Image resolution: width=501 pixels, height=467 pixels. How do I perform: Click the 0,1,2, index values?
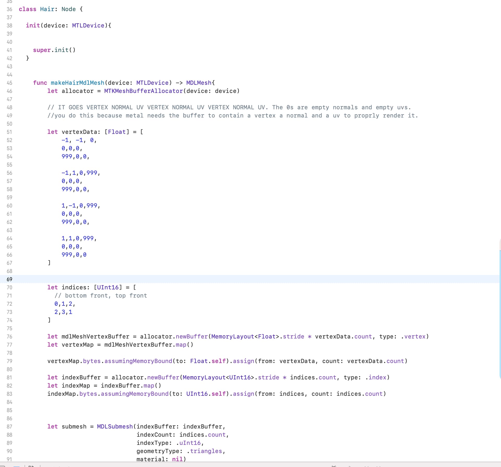click(x=65, y=304)
